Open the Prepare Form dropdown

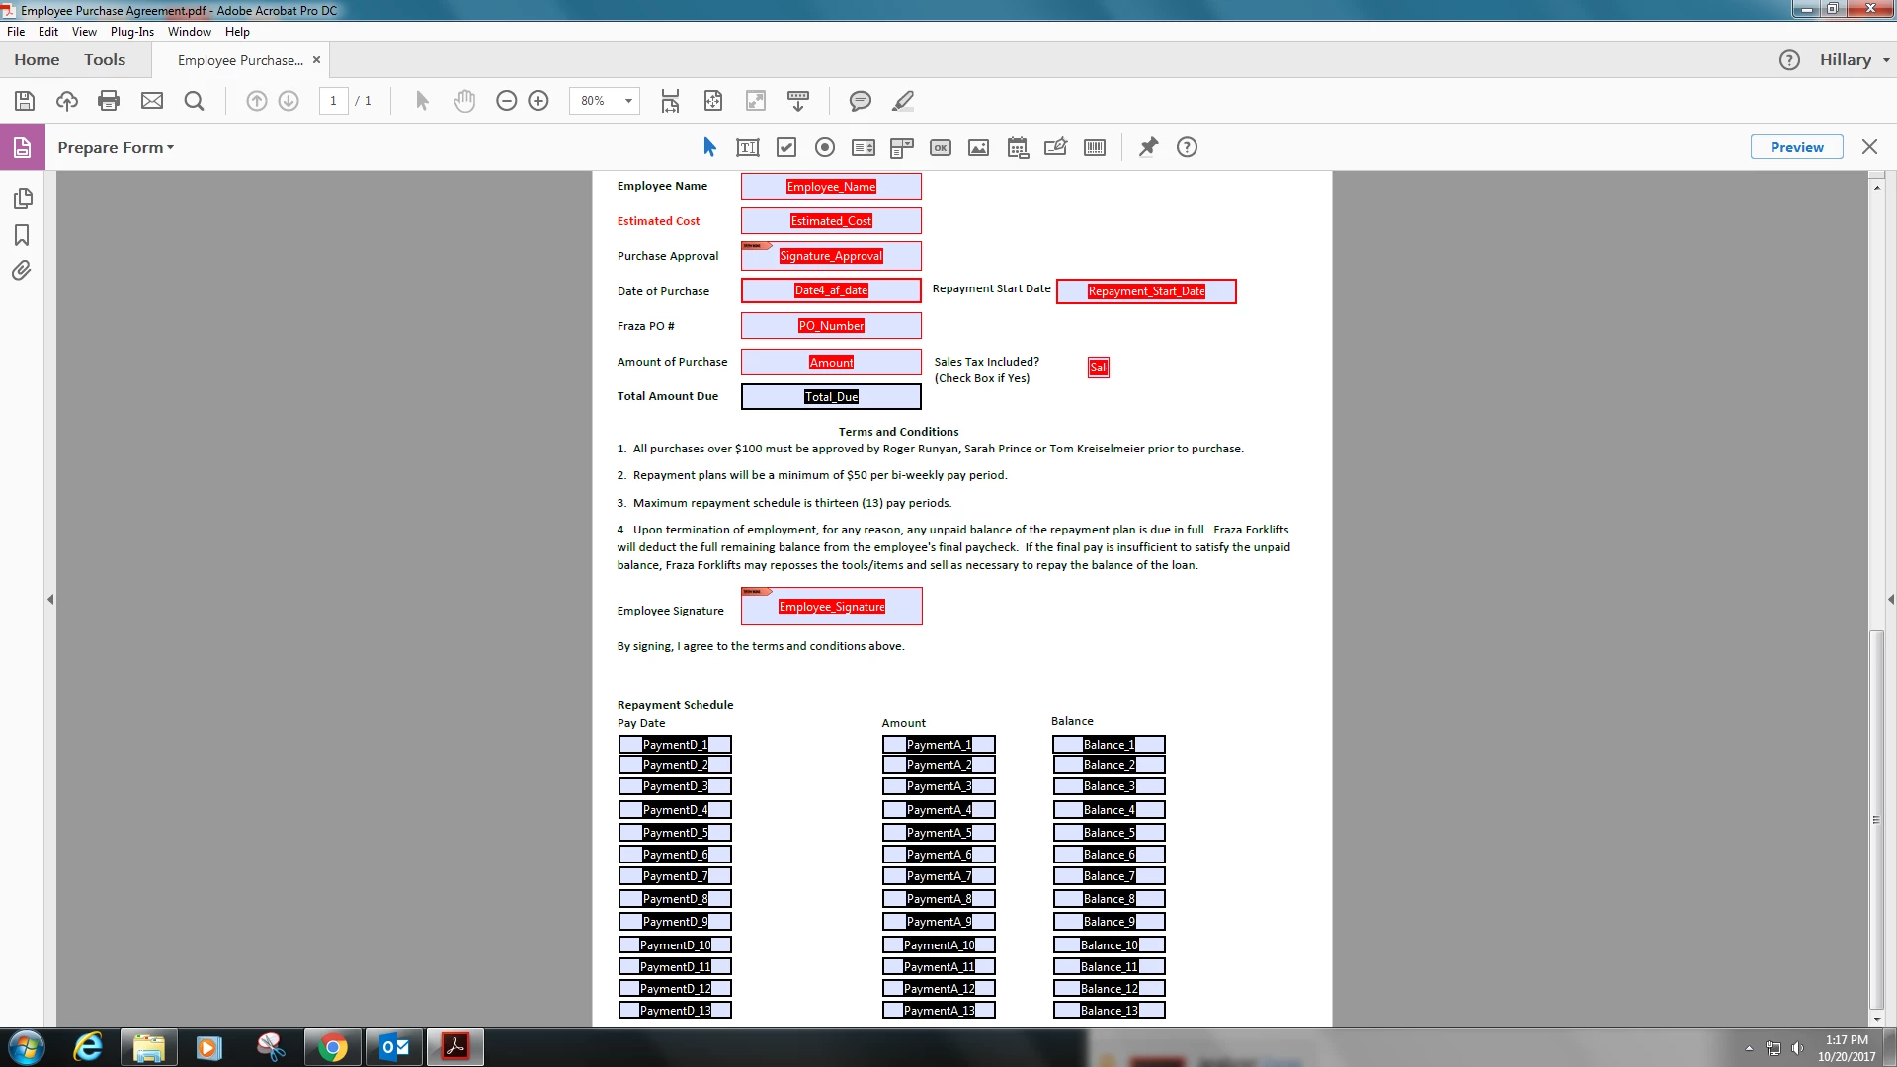point(116,148)
